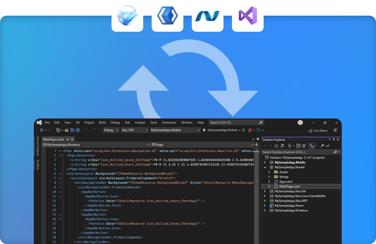376x244 pixels.
Task: Click the blue hexagon WinUI logo tile
Action: (x=167, y=16)
